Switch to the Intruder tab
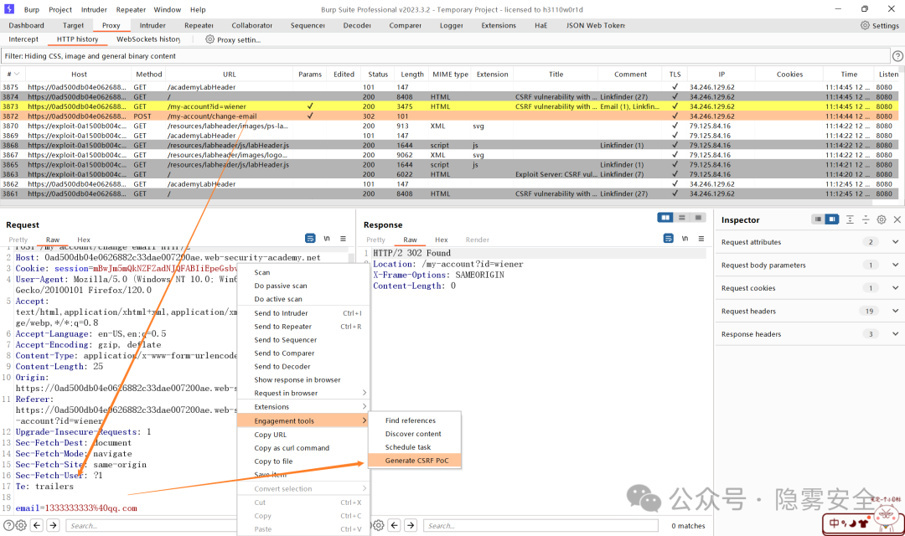 tap(153, 25)
